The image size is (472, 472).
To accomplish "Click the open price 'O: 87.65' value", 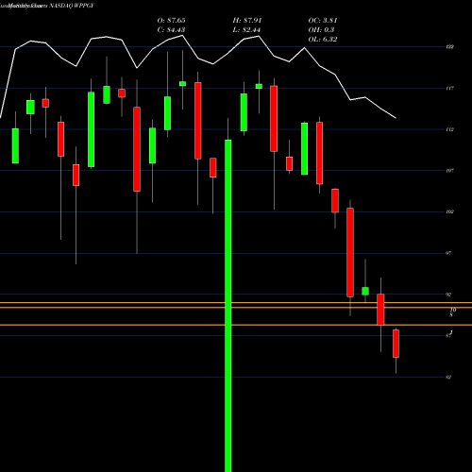I will [x=171, y=21].
